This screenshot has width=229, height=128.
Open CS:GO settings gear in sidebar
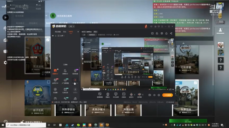(x=5, y=62)
